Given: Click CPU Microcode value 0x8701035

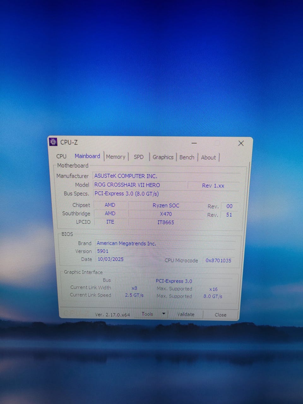Looking at the screenshot, I should click(x=218, y=261).
